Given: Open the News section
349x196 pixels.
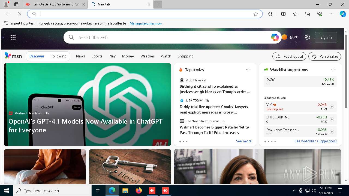Looking at the screenshot, I should tap(80, 56).
